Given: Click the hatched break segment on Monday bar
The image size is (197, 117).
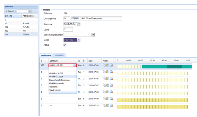Looking at the screenshot, I should [174, 66].
